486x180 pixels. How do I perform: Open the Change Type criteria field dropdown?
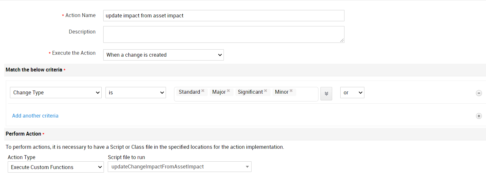point(56,93)
